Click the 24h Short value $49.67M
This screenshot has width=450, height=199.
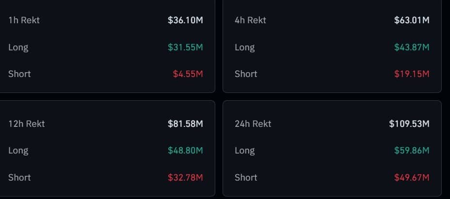tap(412, 178)
